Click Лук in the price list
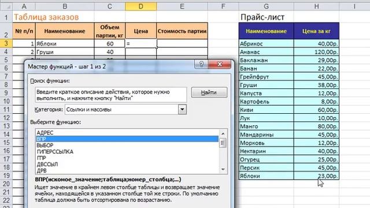Screen dimensions: 370x208 coord(266,118)
